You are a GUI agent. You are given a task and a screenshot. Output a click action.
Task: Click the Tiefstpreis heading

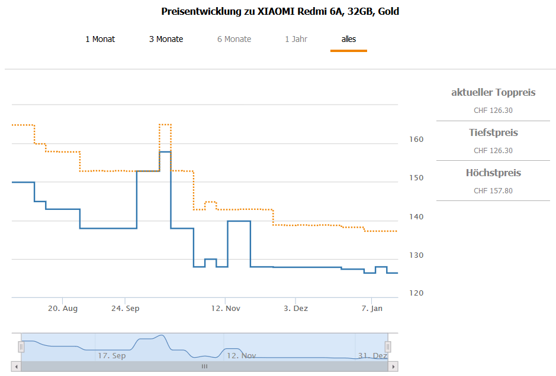coord(493,132)
